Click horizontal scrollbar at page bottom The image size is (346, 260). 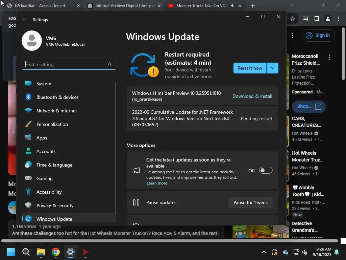tap(170, 241)
